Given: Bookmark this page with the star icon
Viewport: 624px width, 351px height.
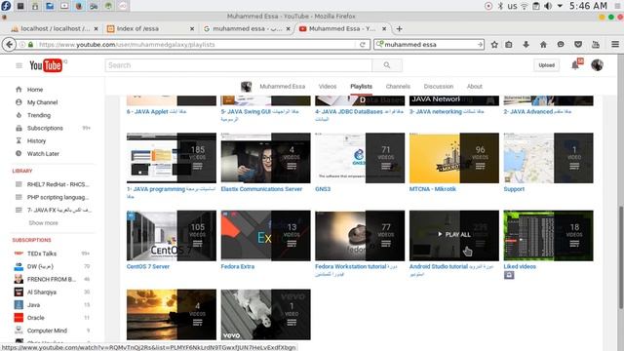Looking at the screenshot, I should tap(494, 45).
